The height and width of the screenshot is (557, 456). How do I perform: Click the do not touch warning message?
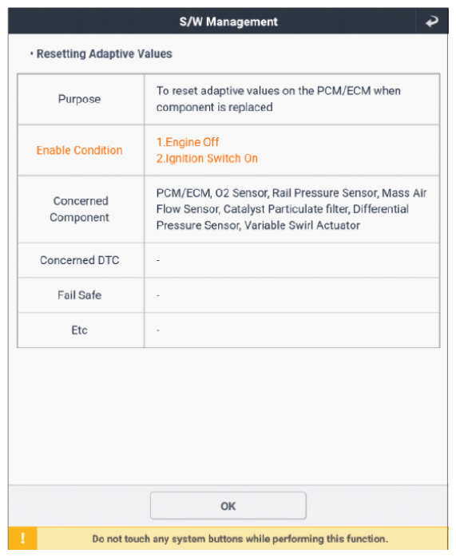pyautogui.click(x=240, y=539)
